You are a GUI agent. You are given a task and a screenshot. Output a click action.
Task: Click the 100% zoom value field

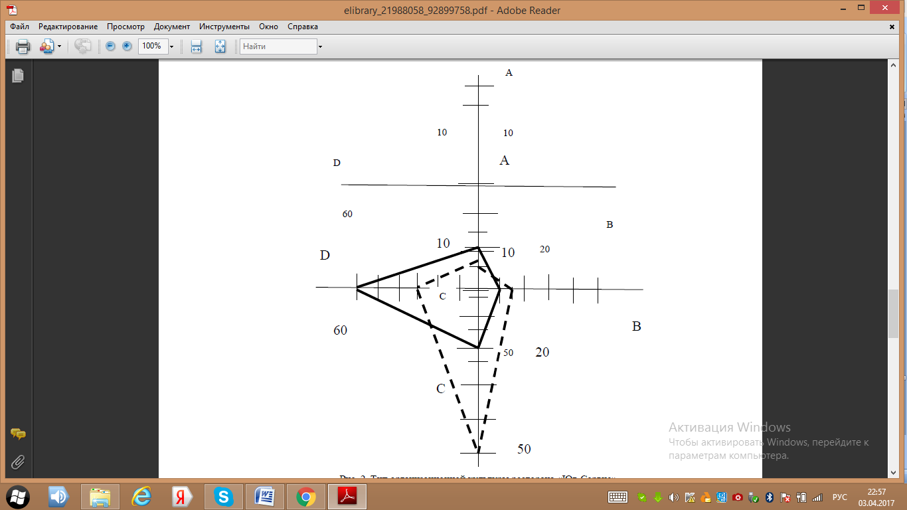click(152, 46)
